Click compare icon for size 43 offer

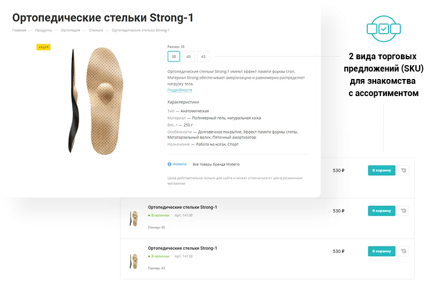[404, 251]
